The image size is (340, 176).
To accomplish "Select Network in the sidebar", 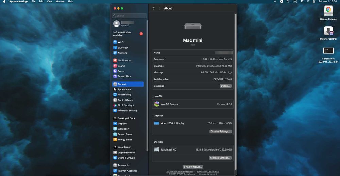I will pyautogui.click(x=128, y=53).
